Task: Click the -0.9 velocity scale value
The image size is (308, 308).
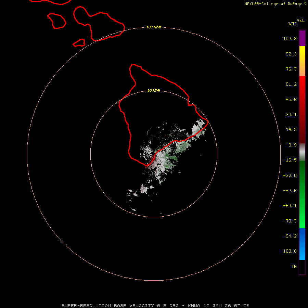Action: pyautogui.click(x=291, y=145)
